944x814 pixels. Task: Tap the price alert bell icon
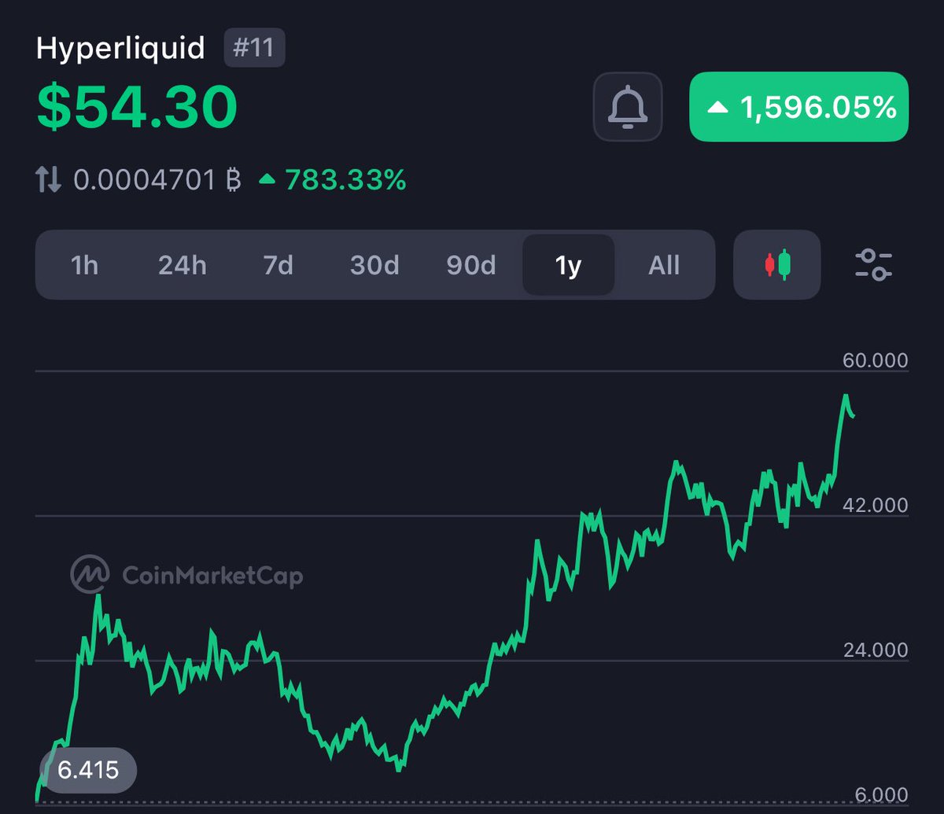(628, 107)
